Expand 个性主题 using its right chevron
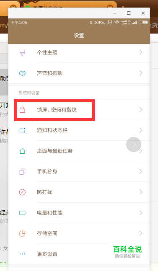158x271 pixels. [x=141, y=52]
